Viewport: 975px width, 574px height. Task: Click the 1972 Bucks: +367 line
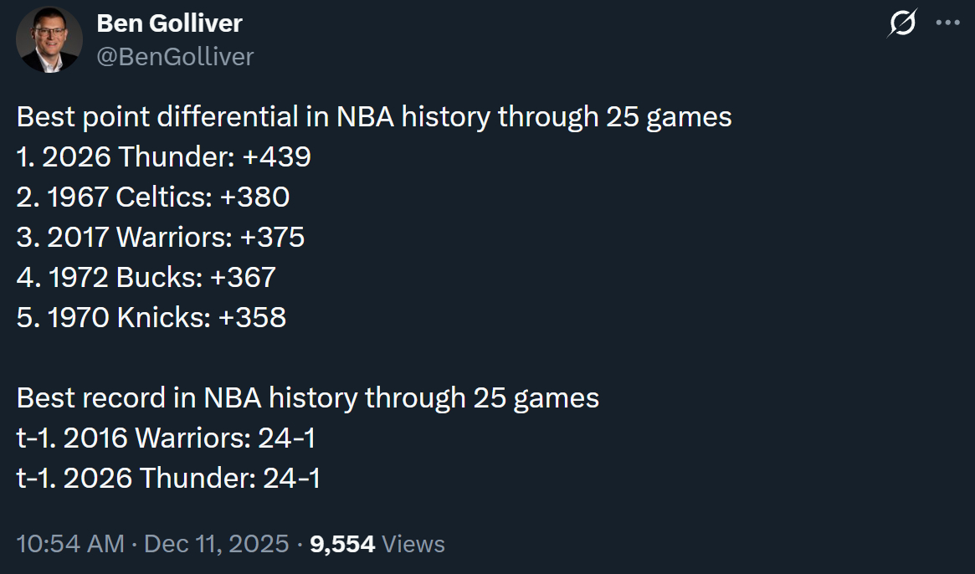point(146,277)
